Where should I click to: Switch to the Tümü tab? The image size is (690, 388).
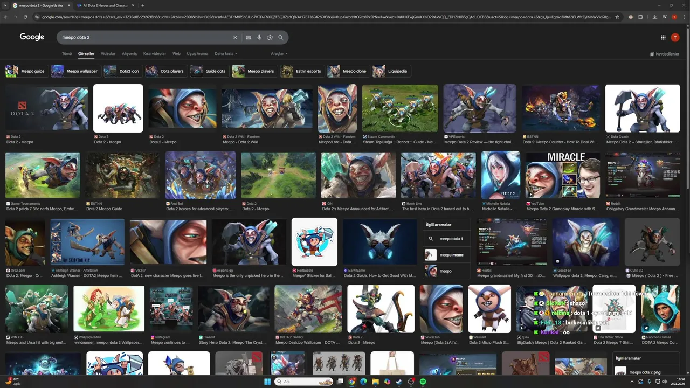(67, 54)
